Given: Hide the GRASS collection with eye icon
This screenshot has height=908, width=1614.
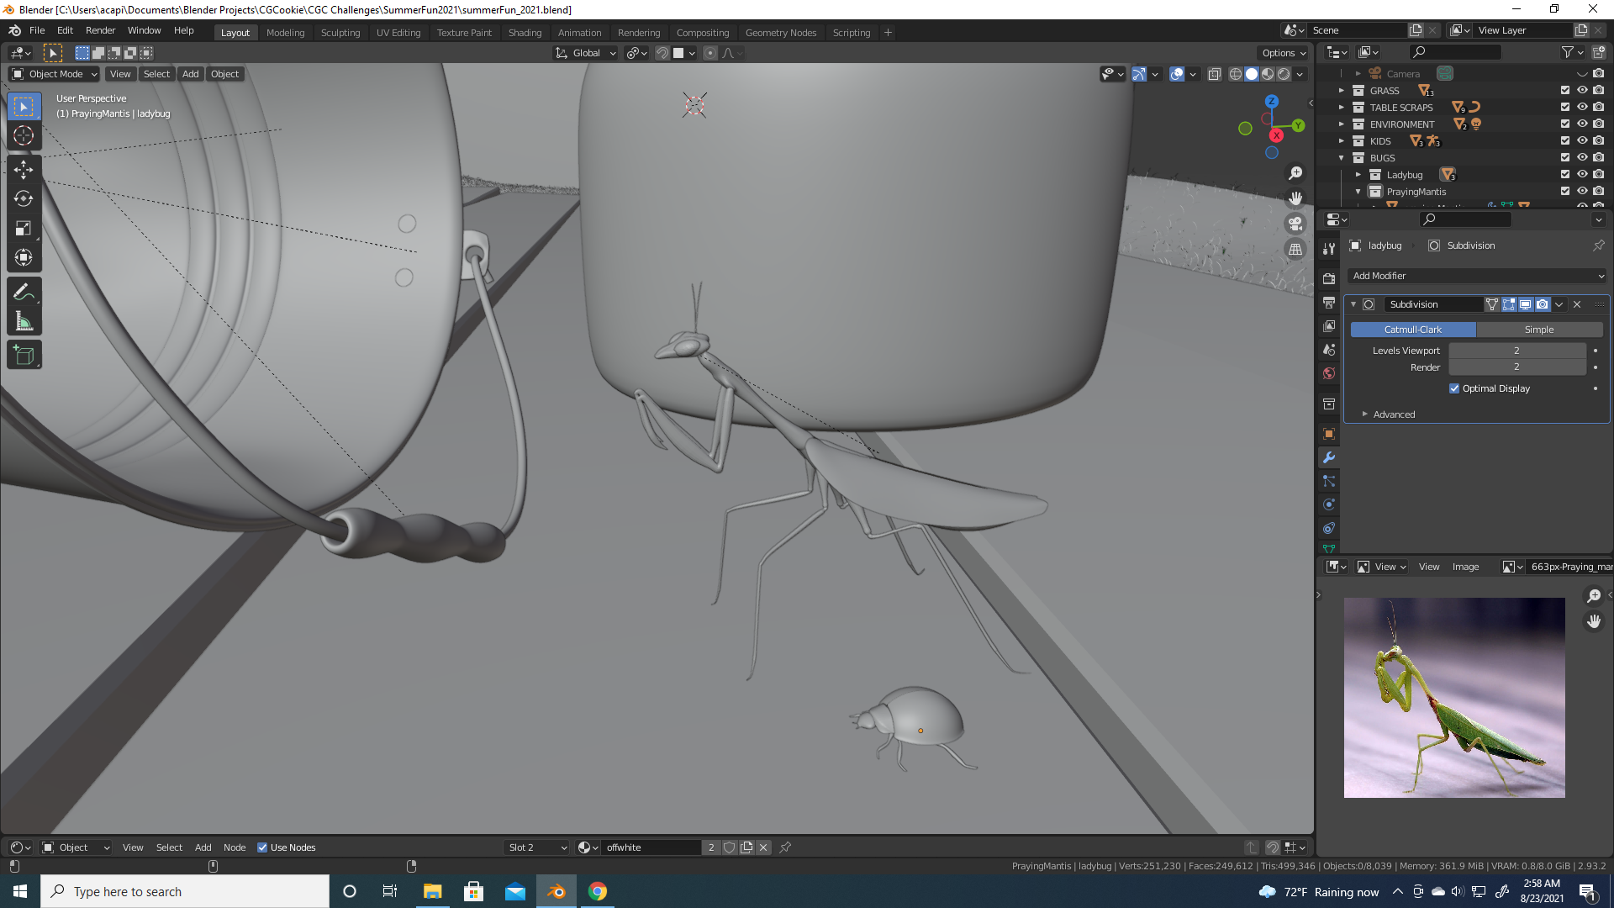Looking at the screenshot, I should tap(1581, 91).
